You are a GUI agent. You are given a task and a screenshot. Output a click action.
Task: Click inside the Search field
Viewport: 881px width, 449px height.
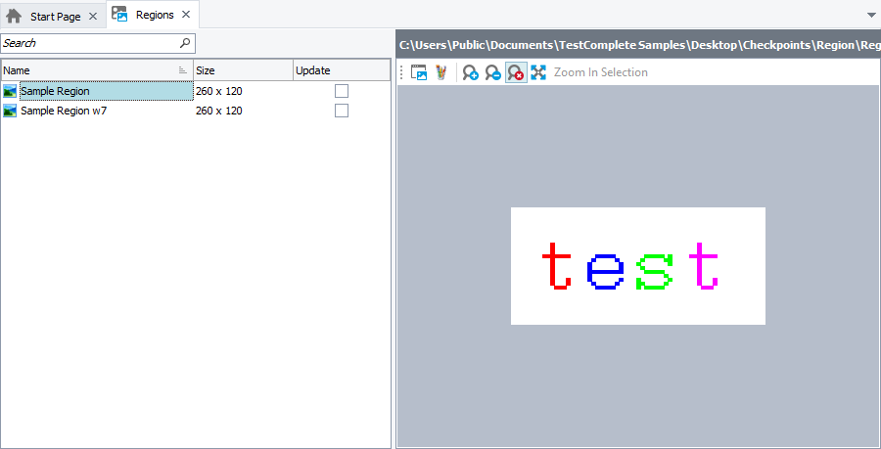coord(88,44)
